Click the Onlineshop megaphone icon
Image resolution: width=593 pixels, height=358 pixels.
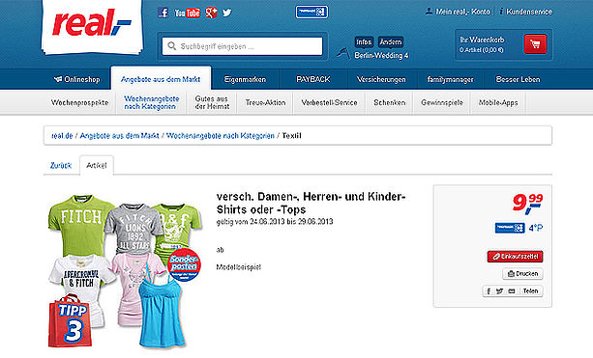pos(58,79)
